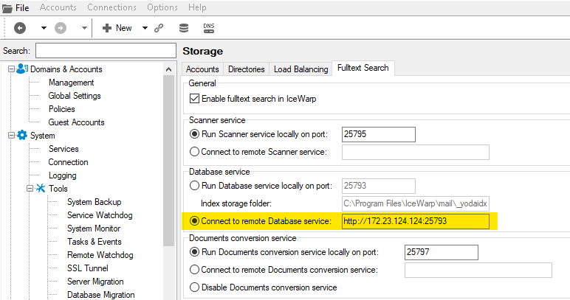570x300 pixels.
Task: Select Guest Accounts in the tree
Action: [x=76, y=122]
